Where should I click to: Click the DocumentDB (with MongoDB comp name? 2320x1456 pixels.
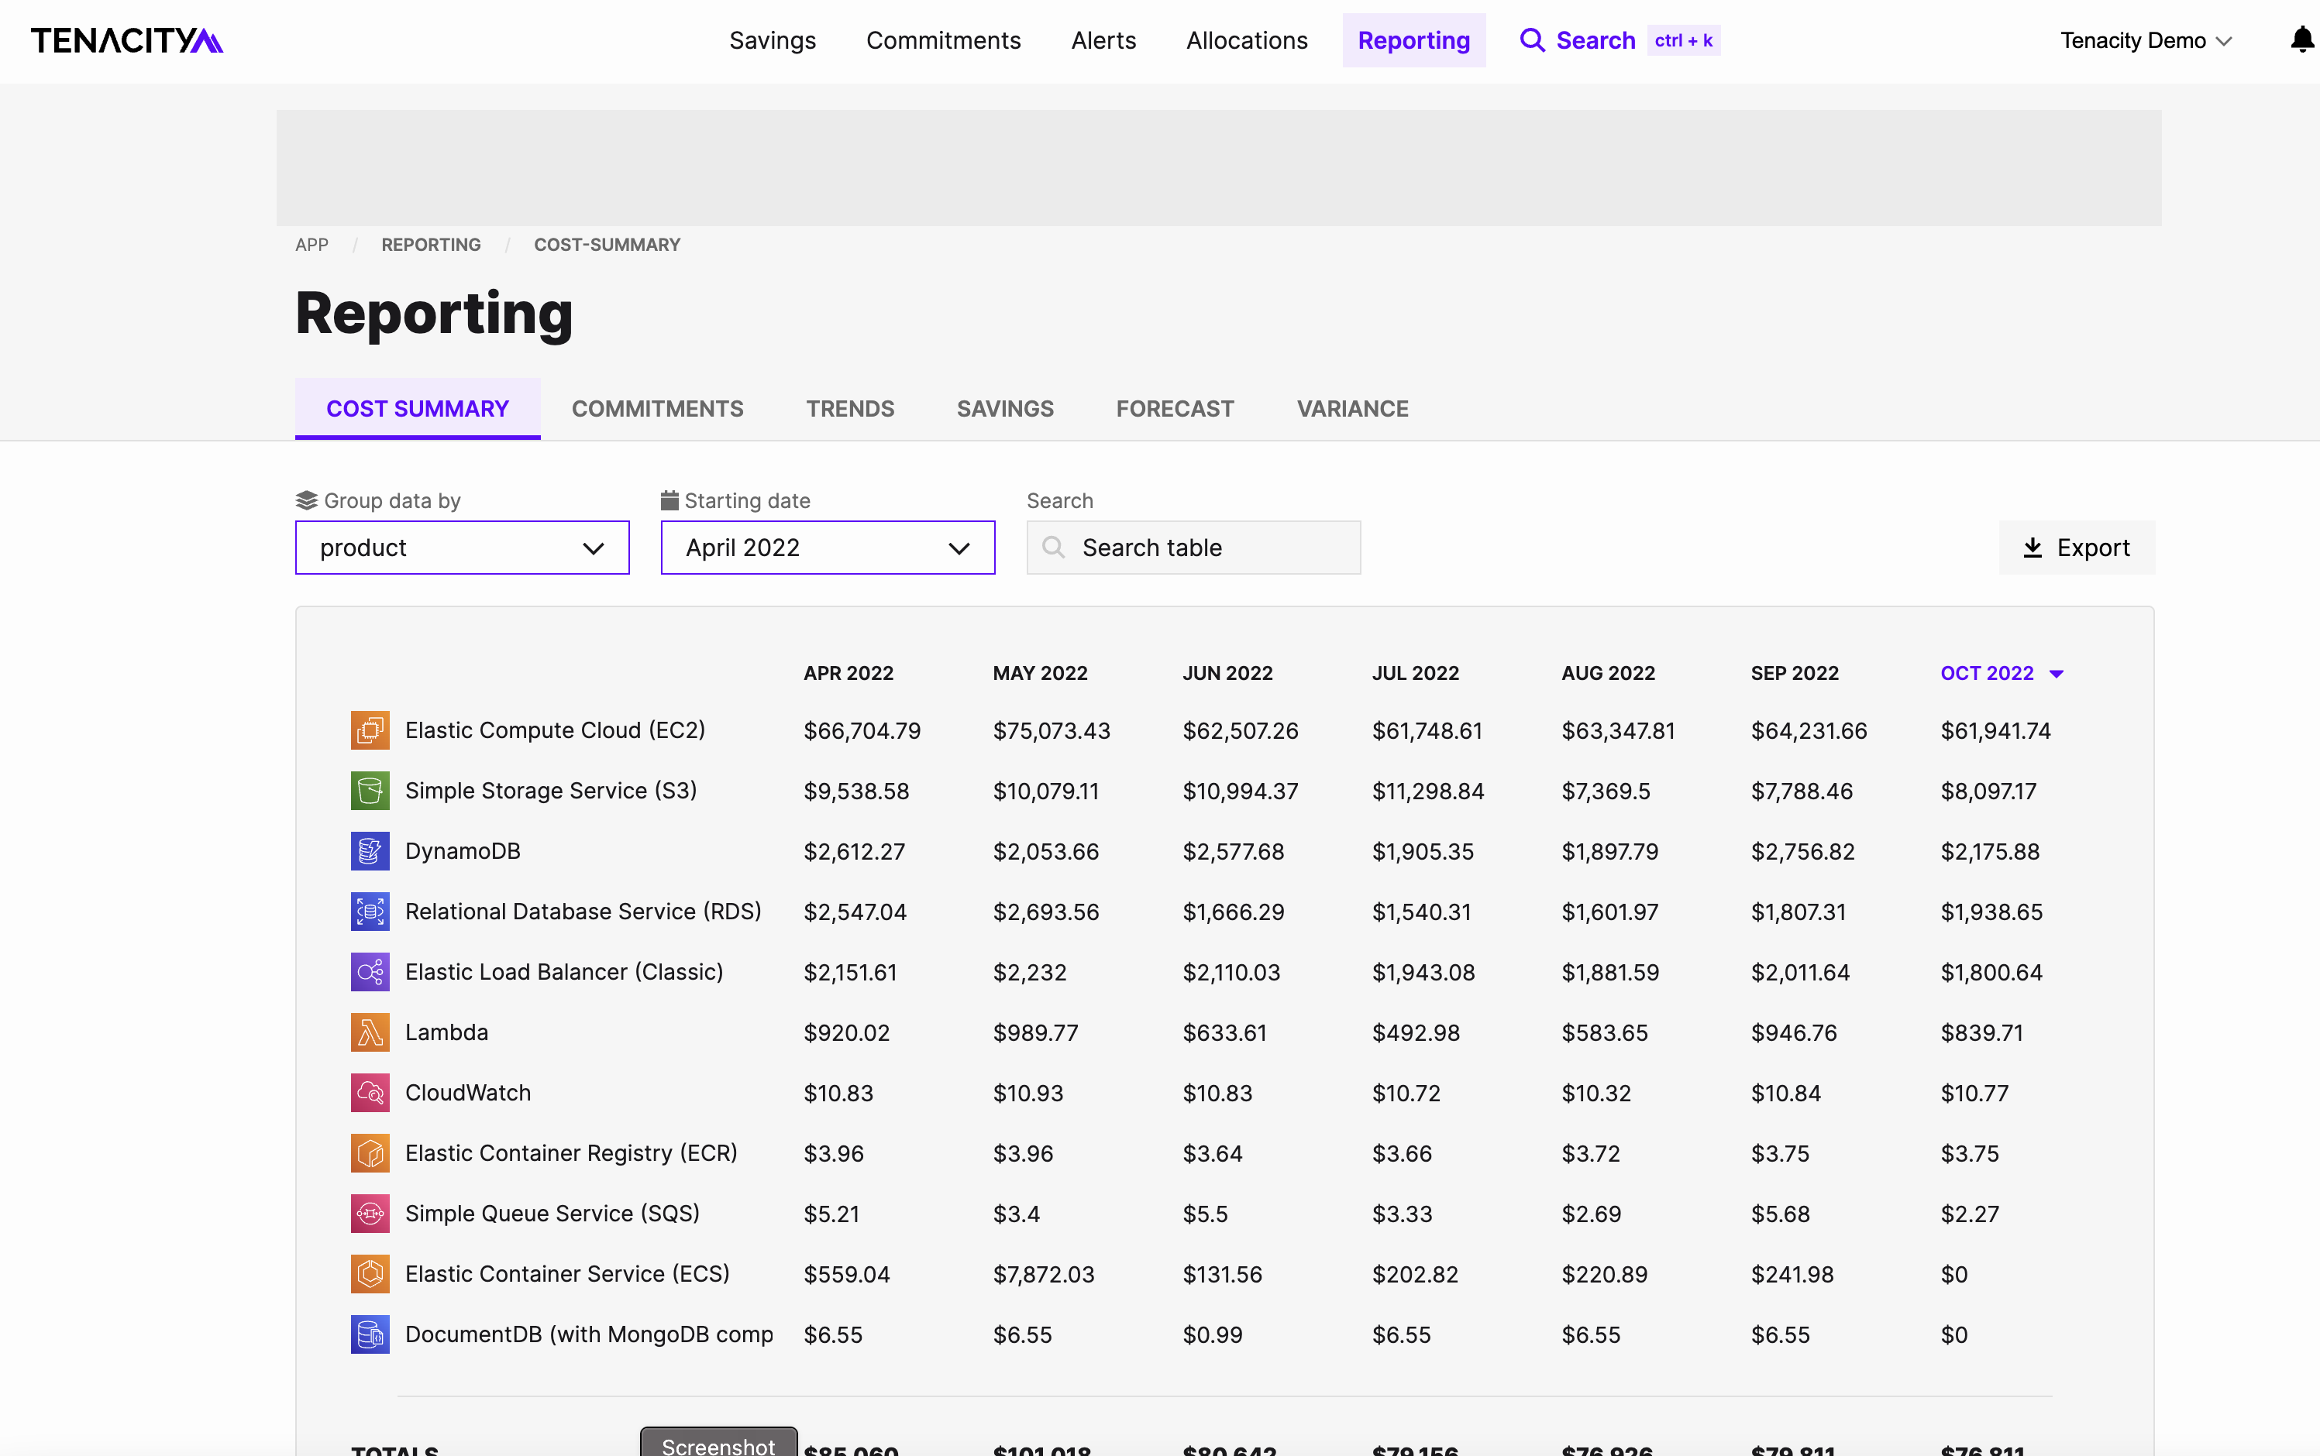[589, 1334]
